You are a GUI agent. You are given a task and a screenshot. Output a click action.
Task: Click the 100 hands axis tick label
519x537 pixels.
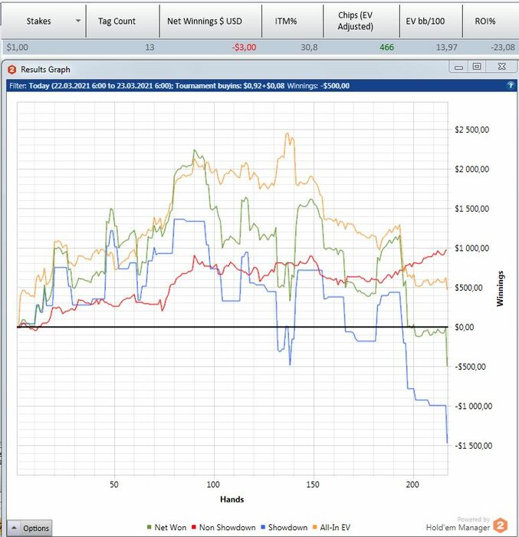click(x=213, y=485)
